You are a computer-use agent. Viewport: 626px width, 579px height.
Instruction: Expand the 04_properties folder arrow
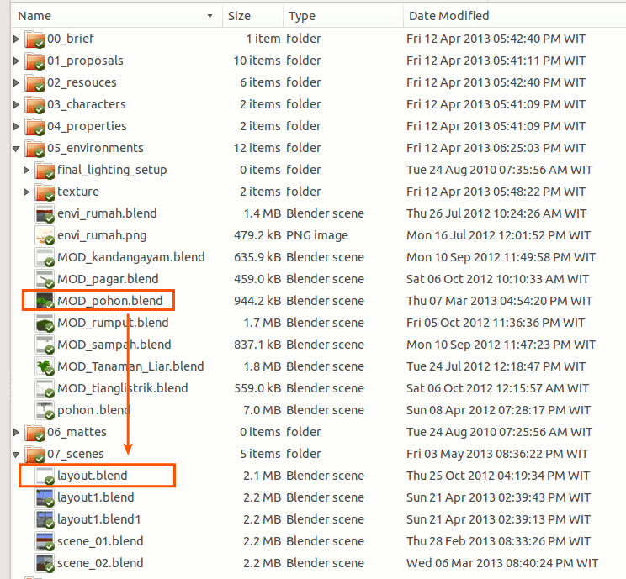pyautogui.click(x=16, y=126)
